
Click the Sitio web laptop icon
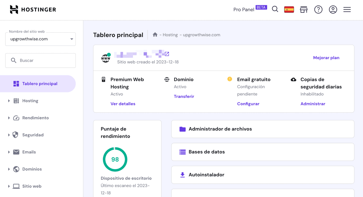(x=16, y=186)
